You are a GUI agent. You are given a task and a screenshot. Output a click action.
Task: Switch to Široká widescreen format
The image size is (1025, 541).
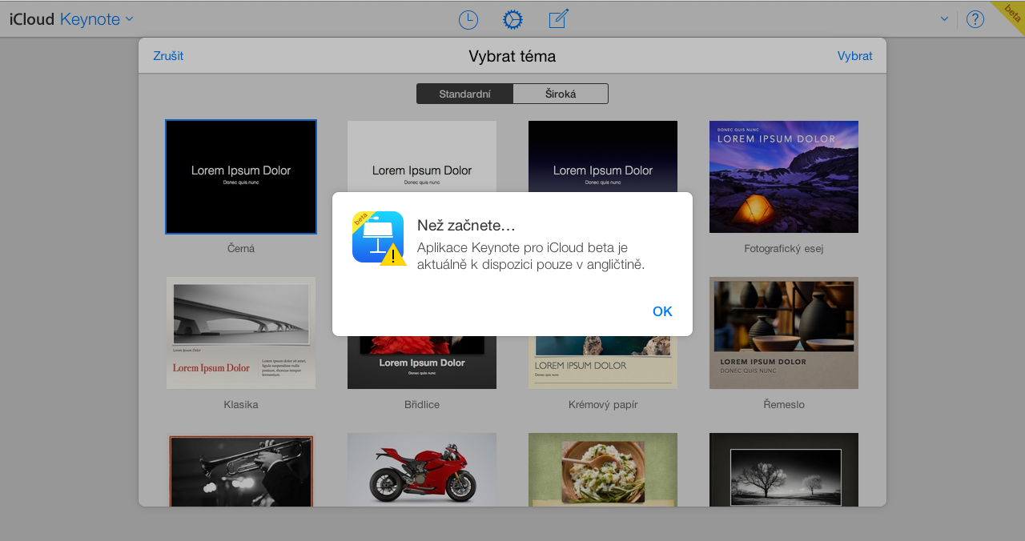561,94
